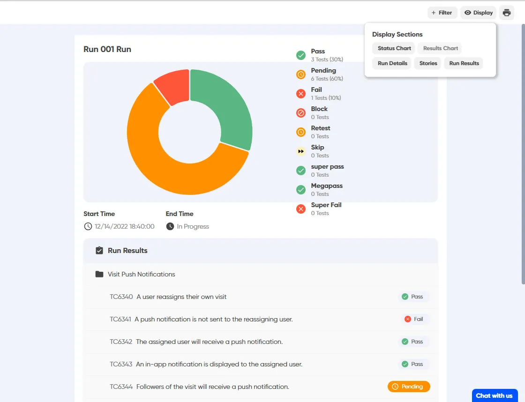Click the 6 Tests (60%) Pending count
The width and height of the screenshot is (525, 402).
click(x=327, y=79)
